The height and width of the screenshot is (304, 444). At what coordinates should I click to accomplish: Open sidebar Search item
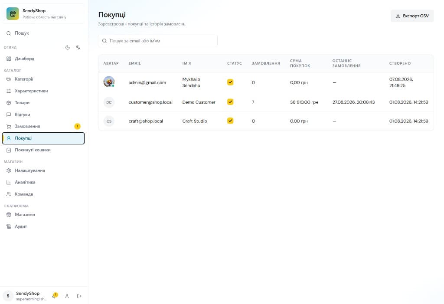43,33
